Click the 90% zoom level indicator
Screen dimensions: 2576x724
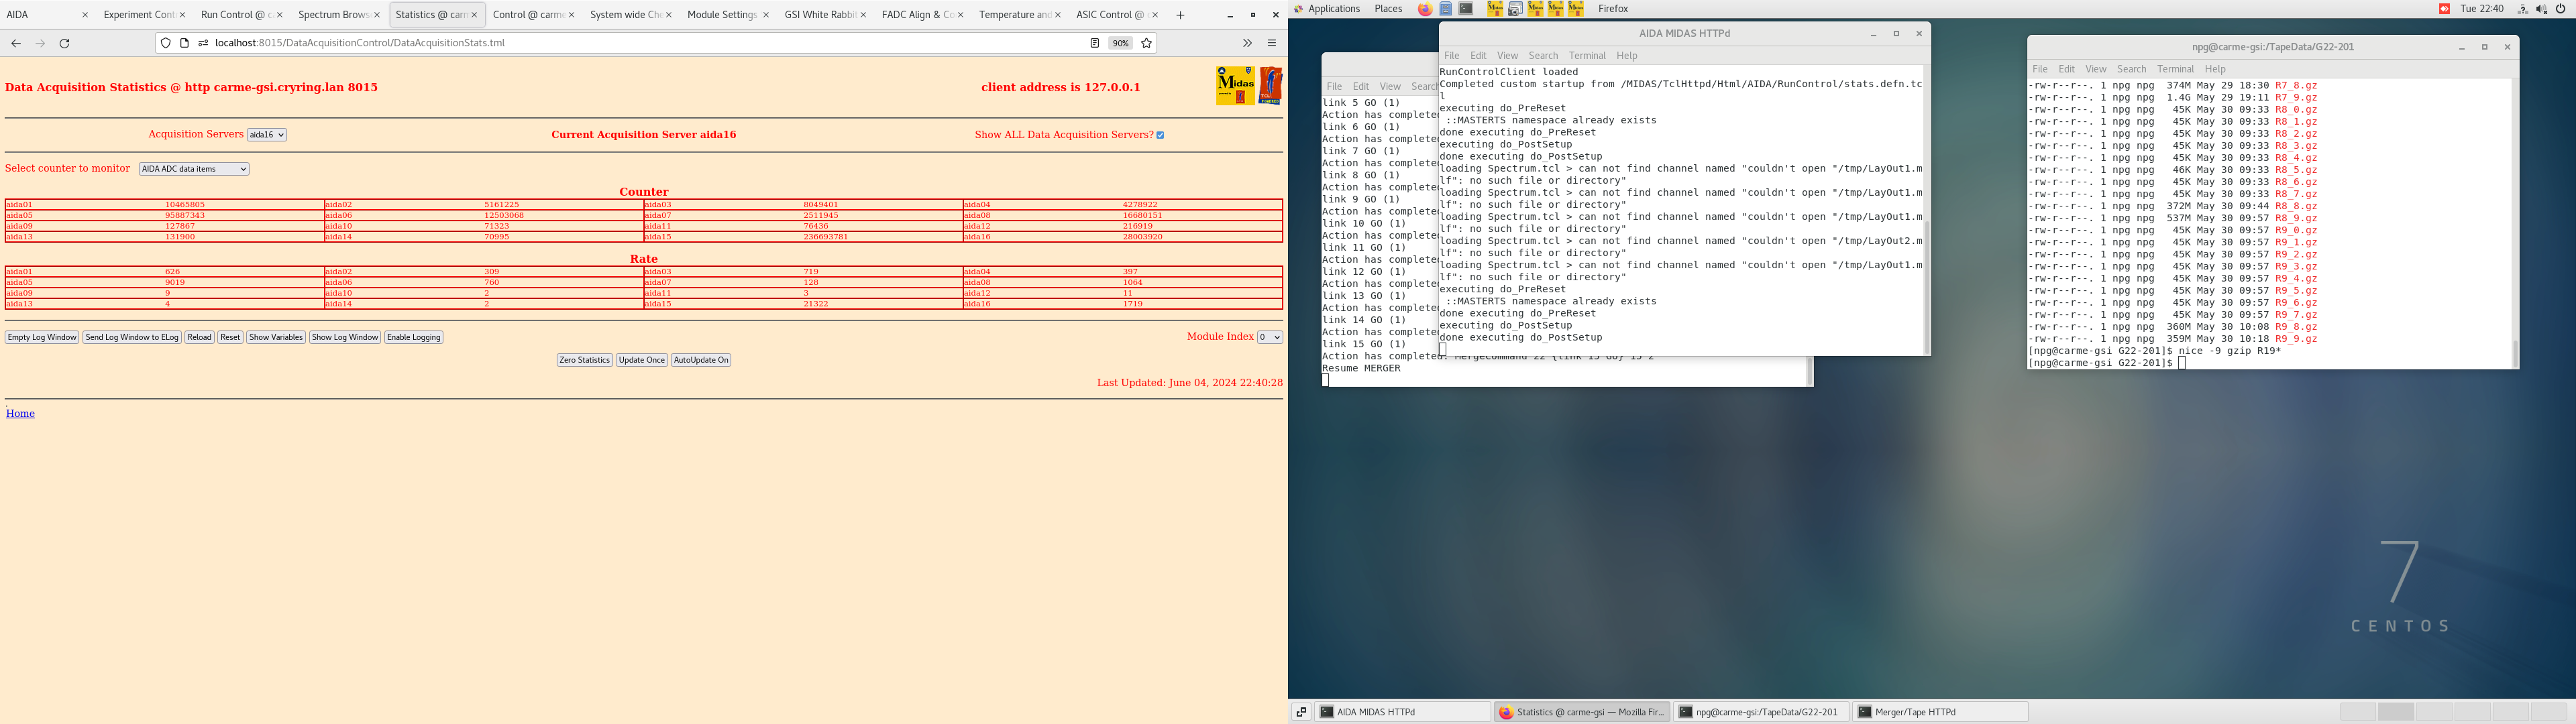click(x=1120, y=43)
